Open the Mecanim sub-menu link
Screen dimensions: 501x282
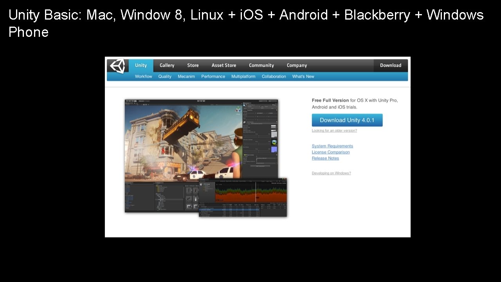186,76
